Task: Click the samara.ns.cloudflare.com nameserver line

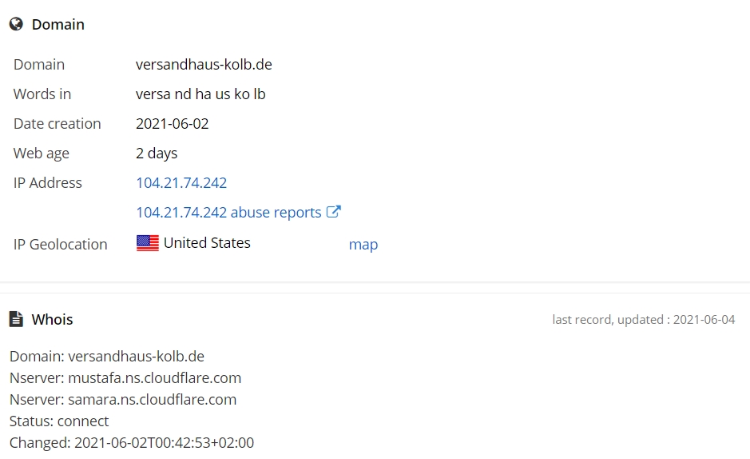Action: 123,400
